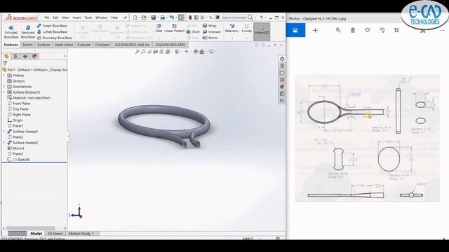Switch to DisplayManager tab icon
The width and height of the screenshot is (449, 252).
click(34, 56)
